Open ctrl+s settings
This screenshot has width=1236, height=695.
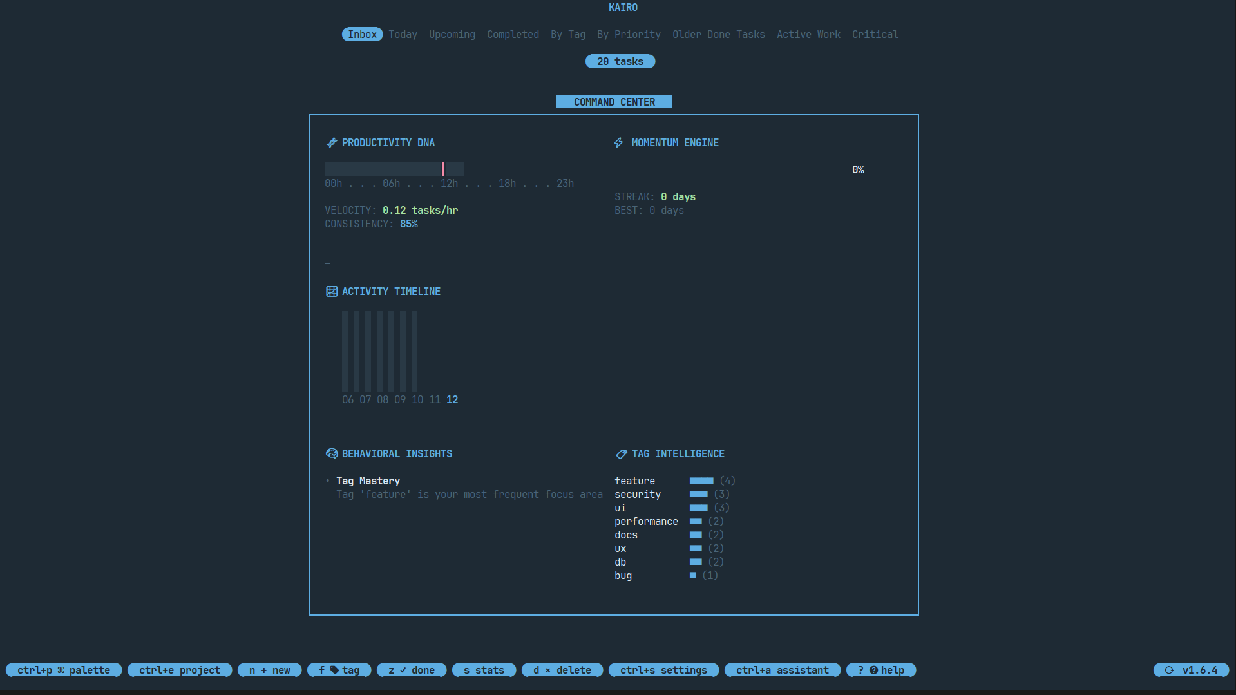663,671
